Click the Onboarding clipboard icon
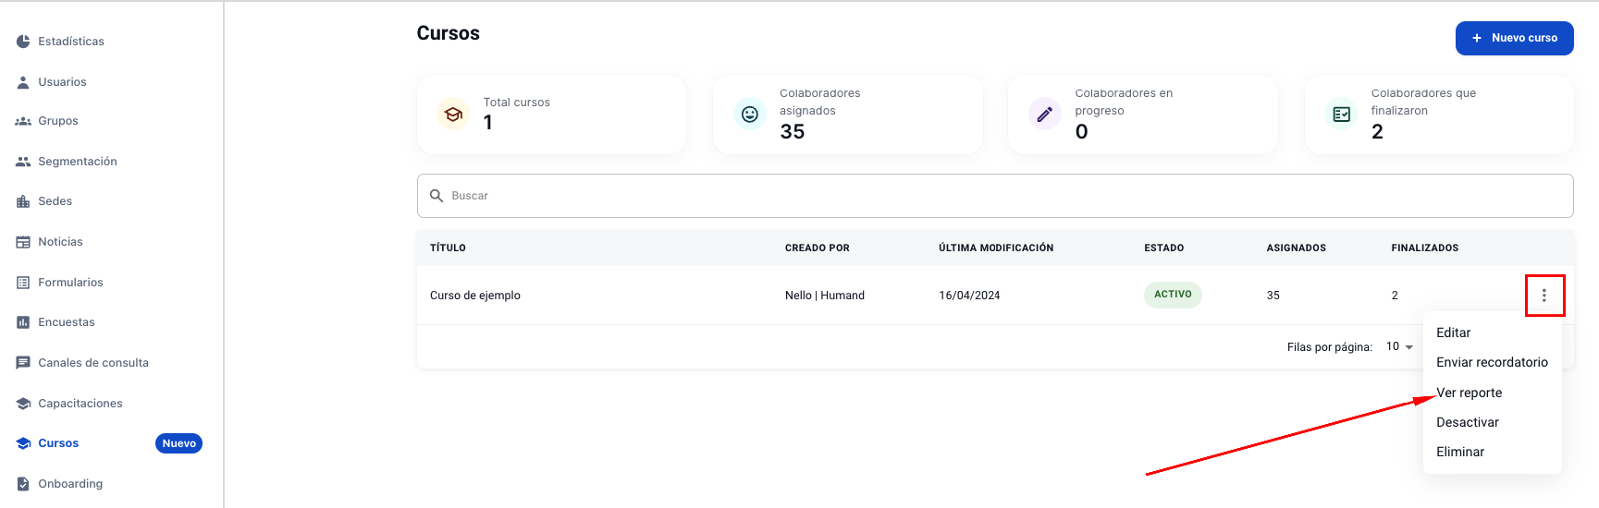 point(23,484)
